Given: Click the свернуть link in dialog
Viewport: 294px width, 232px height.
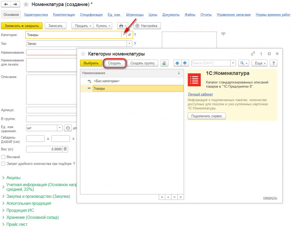Looking at the screenshot, I should tap(270, 198).
